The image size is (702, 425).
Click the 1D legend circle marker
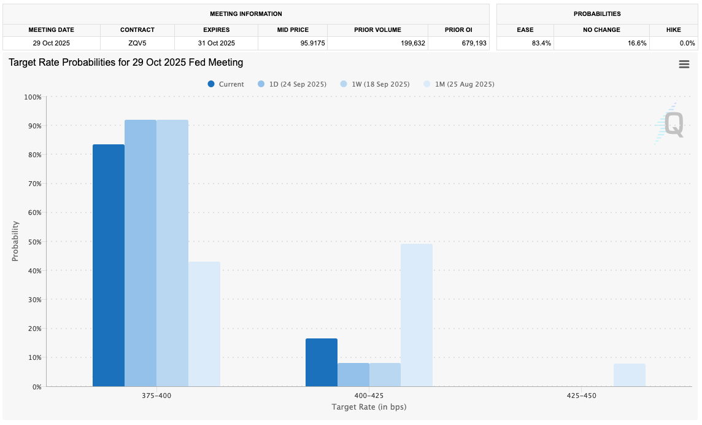point(261,84)
